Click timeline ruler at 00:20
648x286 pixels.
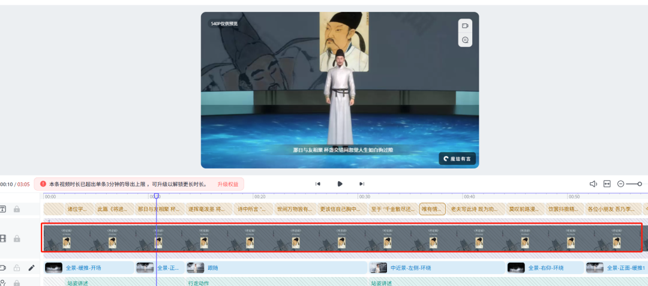pyautogui.click(x=260, y=197)
